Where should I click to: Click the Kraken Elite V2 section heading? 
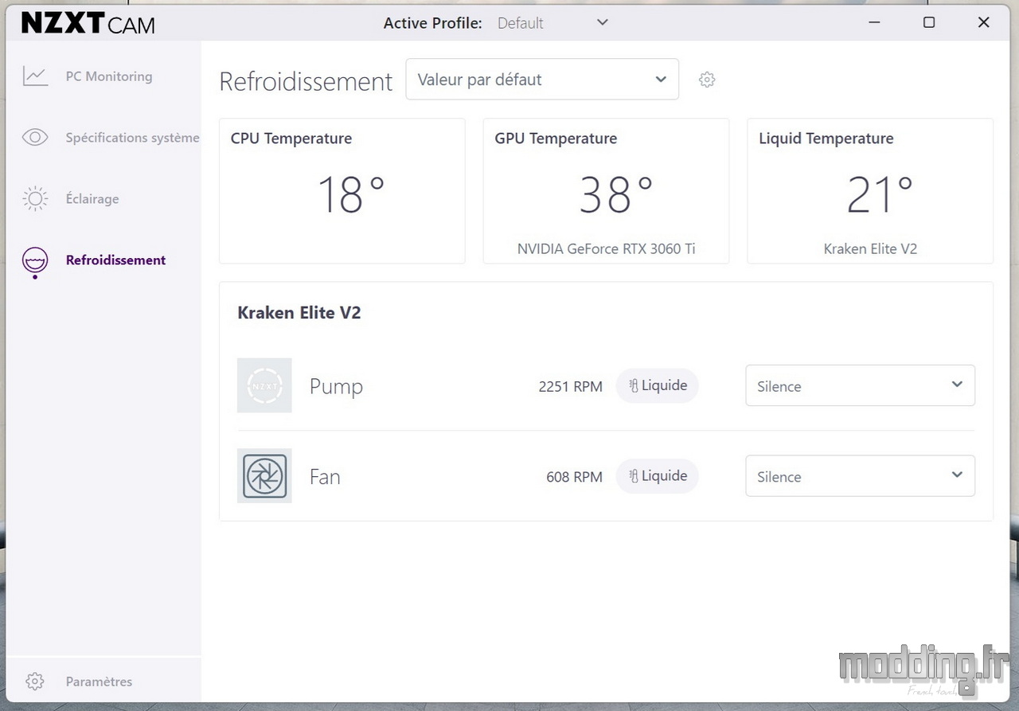pos(299,313)
